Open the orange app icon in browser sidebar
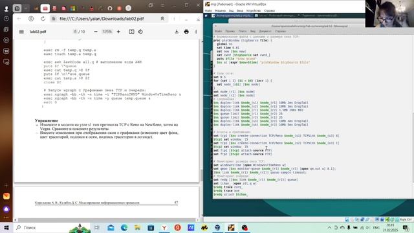This screenshot has height=233, width=414. 6,196
